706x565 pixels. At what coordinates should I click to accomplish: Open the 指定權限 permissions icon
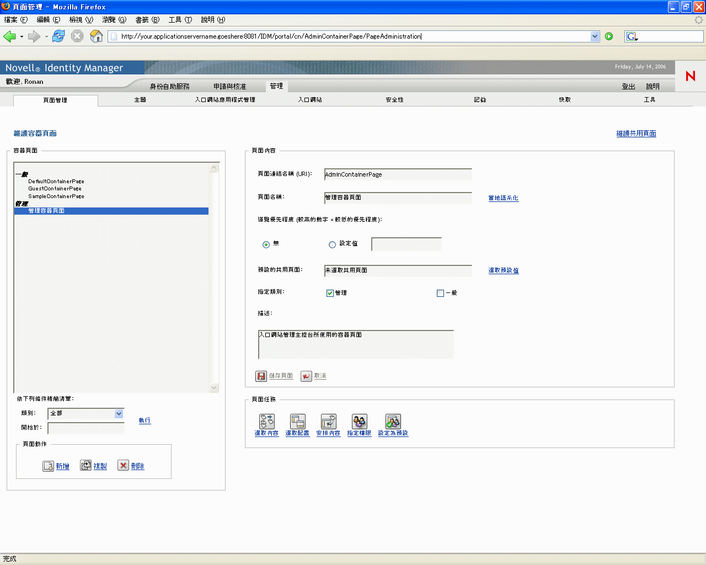(360, 422)
